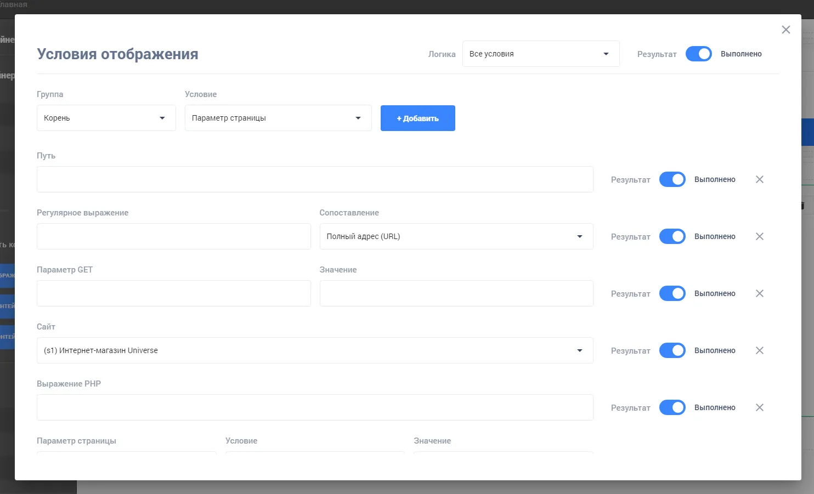This screenshot has width=814, height=494.
Task: Click the Выражение PHP input field
Action: pyautogui.click(x=314, y=407)
